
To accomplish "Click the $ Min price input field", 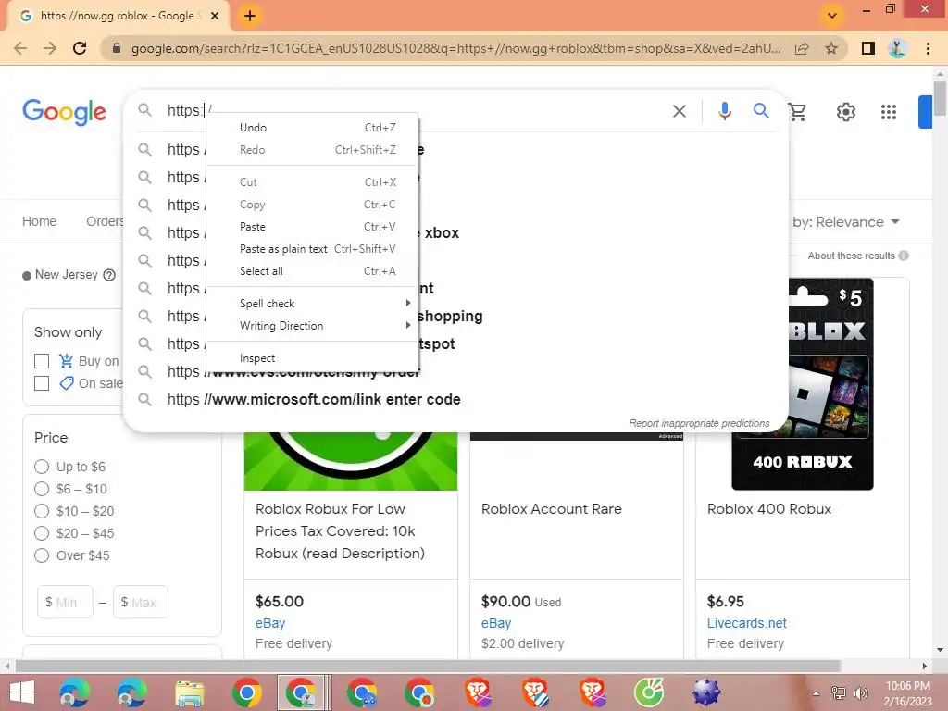I will coord(66,602).
